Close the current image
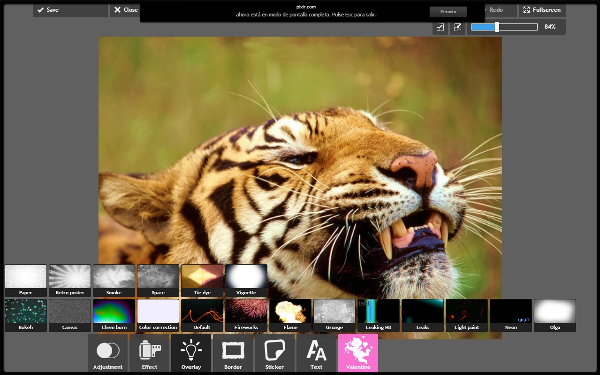 click(x=125, y=10)
